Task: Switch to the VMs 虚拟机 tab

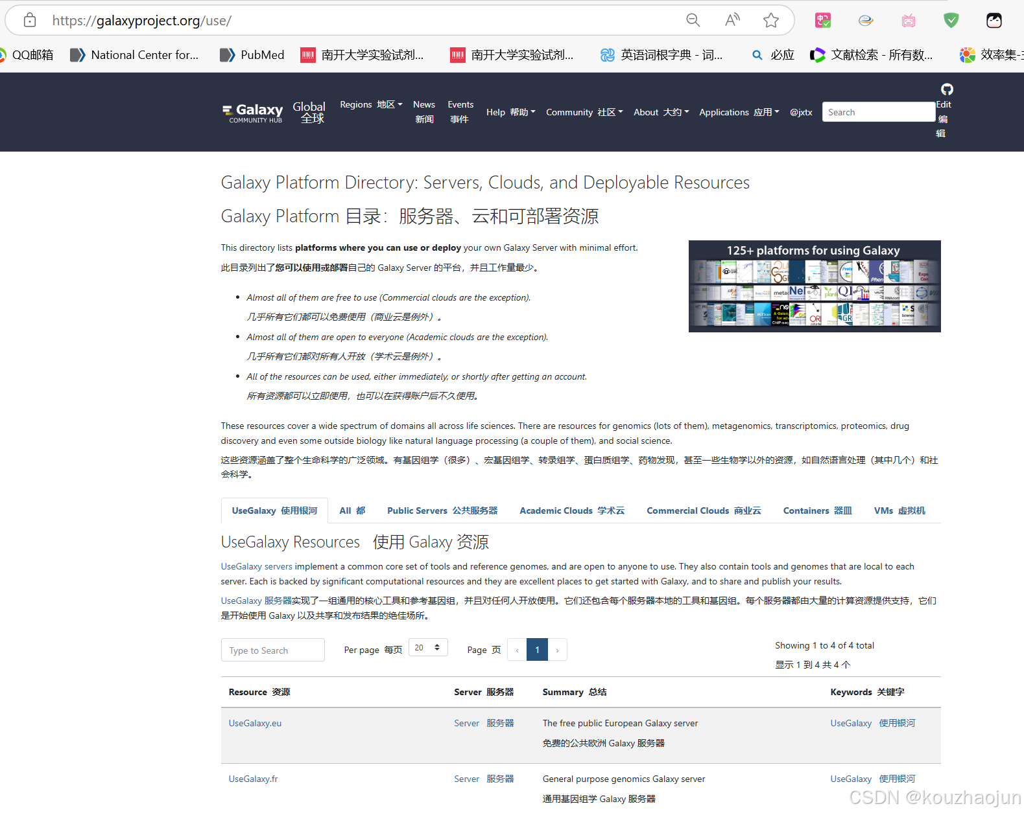Action: tap(899, 511)
